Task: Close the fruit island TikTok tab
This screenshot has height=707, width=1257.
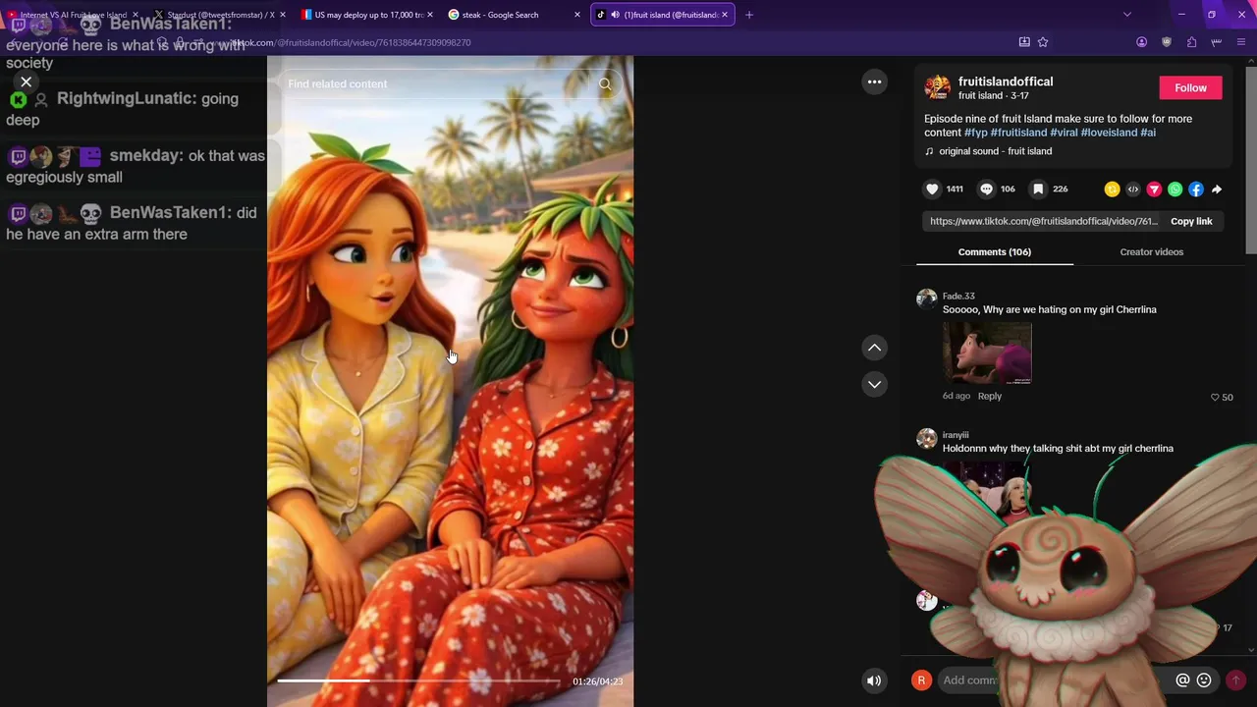Action: [725, 15]
